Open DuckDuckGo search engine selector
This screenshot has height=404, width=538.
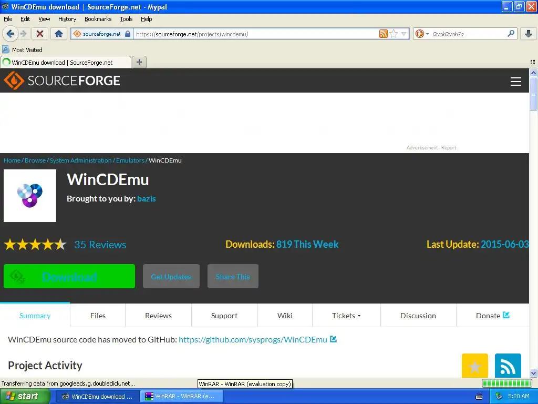pyautogui.click(x=422, y=34)
